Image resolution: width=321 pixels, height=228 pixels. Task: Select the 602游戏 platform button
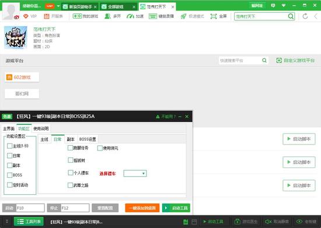[22, 77]
